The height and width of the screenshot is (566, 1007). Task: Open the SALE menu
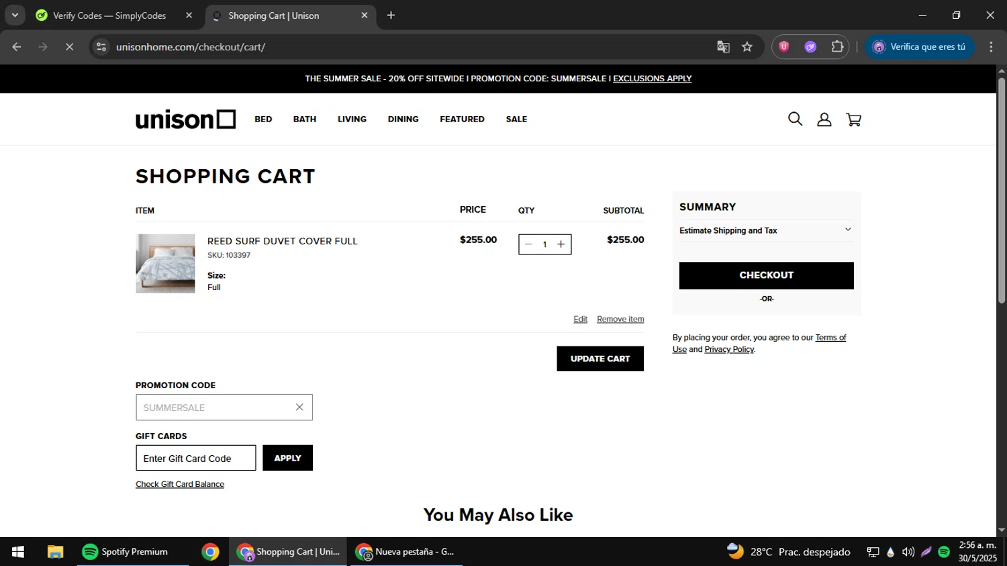(x=516, y=120)
